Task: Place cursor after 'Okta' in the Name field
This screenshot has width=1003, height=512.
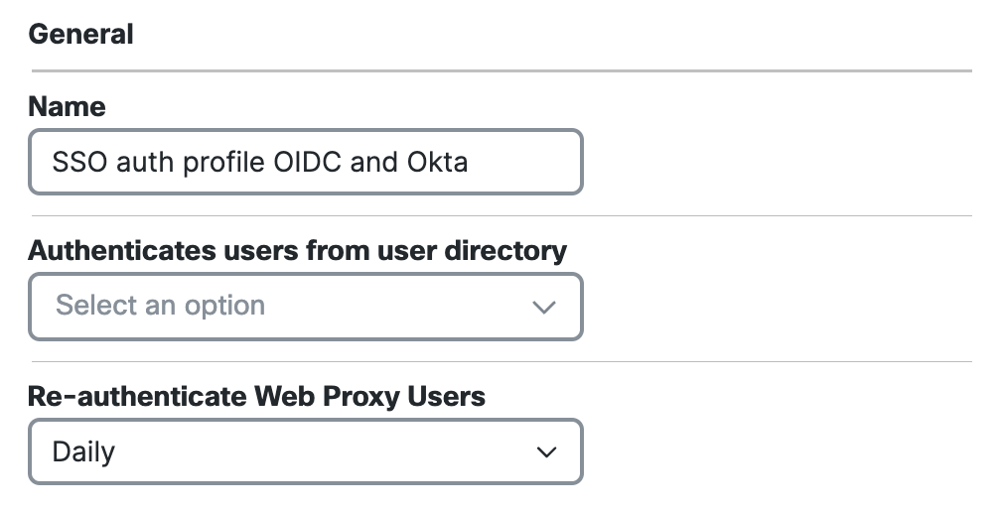Action: 470,163
